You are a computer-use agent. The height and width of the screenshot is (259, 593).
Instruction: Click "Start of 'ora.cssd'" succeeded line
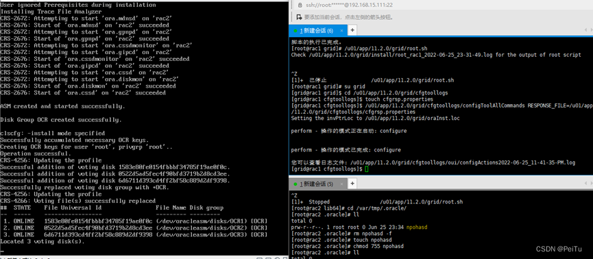[83, 92]
